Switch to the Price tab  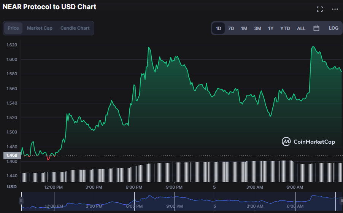(x=13, y=28)
